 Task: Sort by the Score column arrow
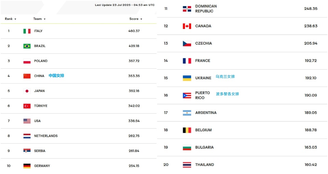141,19
